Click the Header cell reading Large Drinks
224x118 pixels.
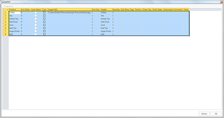click(x=106, y=31)
